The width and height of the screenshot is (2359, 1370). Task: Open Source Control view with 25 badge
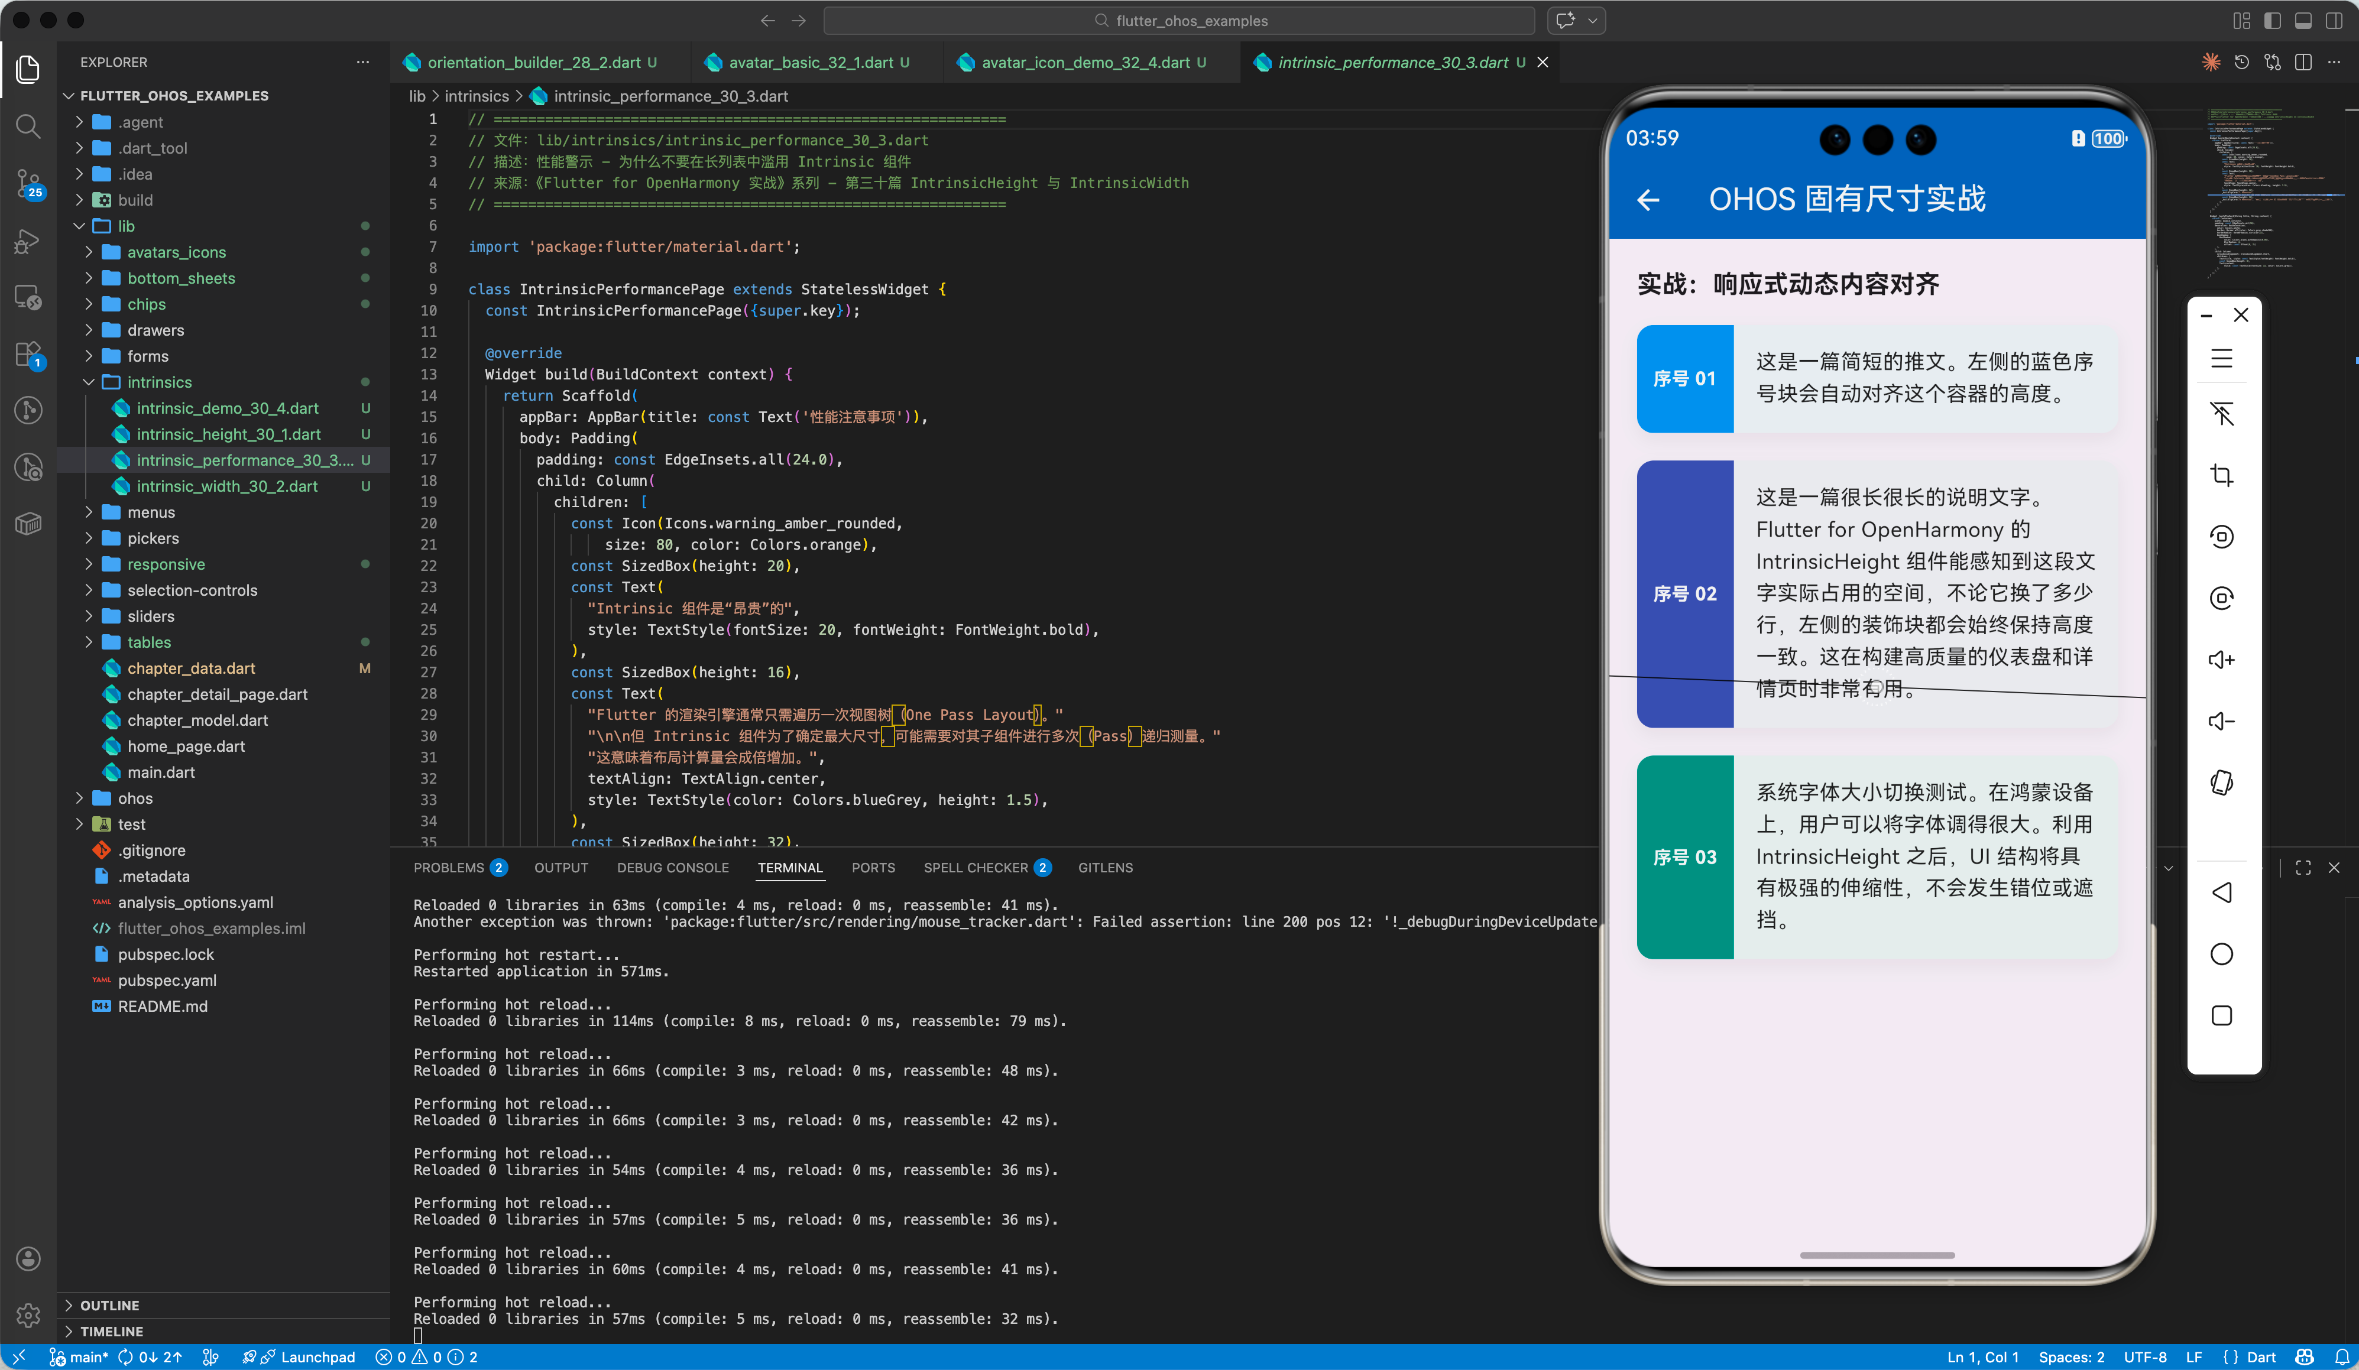pyautogui.click(x=28, y=183)
